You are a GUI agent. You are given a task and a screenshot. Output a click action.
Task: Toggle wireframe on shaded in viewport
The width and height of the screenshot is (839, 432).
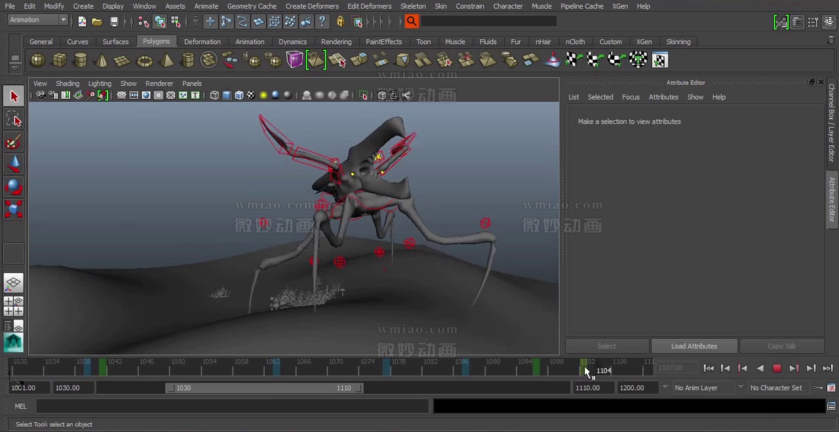tap(239, 96)
